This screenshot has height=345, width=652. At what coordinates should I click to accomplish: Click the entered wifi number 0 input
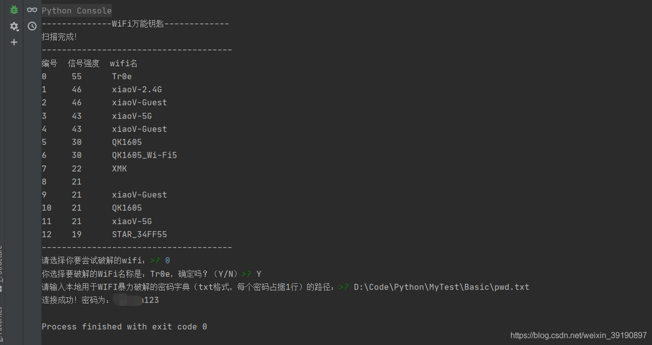tap(167, 260)
